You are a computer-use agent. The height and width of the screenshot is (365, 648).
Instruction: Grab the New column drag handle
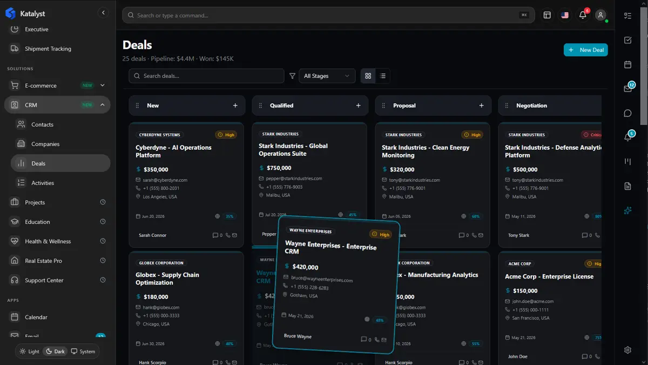(137, 105)
